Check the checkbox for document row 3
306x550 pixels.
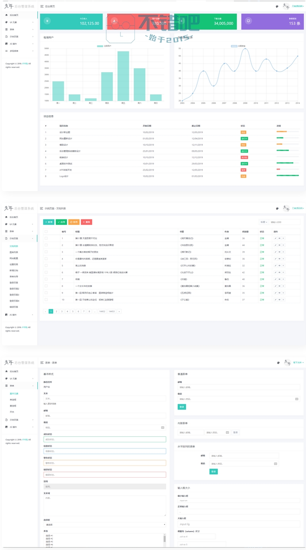(46, 252)
